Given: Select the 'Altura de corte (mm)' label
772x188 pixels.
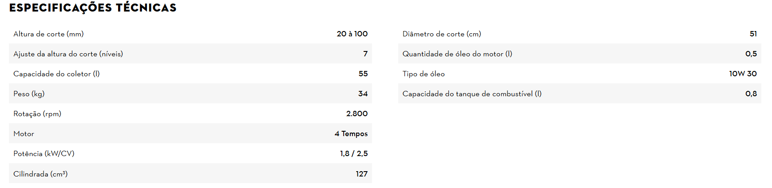Looking at the screenshot, I should [x=48, y=34].
